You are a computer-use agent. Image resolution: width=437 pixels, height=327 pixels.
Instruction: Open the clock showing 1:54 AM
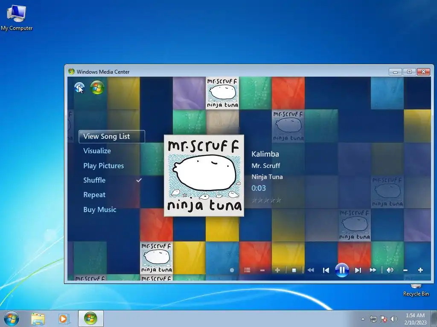click(x=415, y=319)
